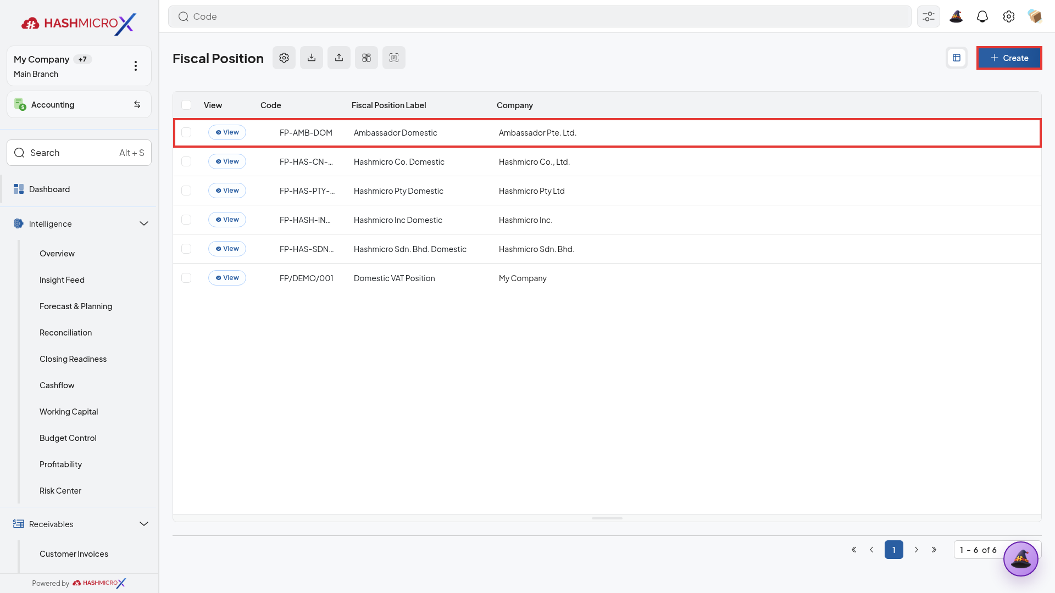Click the Code search field at top

pyautogui.click(x=540, y=16)
